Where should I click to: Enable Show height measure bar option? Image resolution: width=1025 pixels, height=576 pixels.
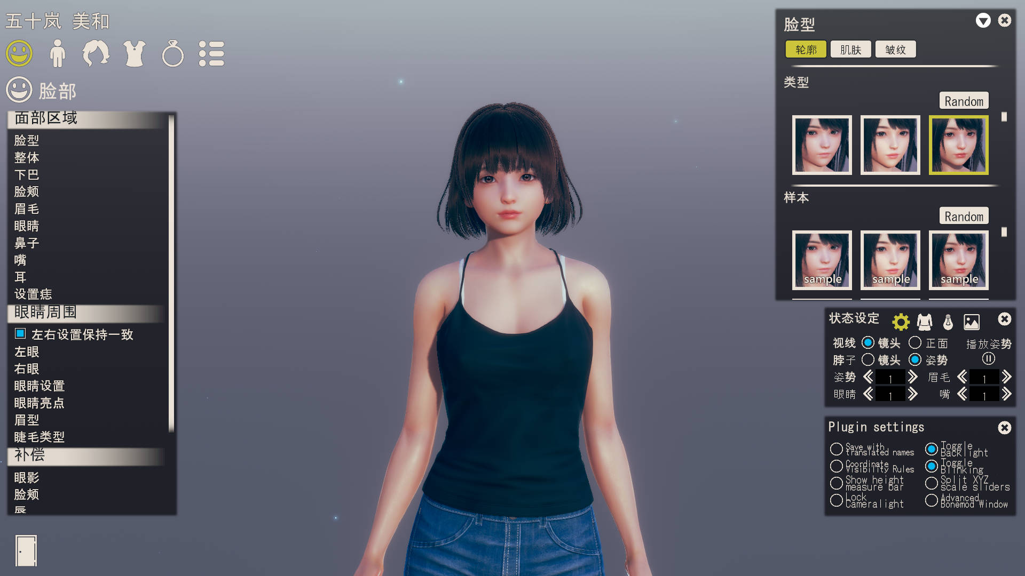836,483
